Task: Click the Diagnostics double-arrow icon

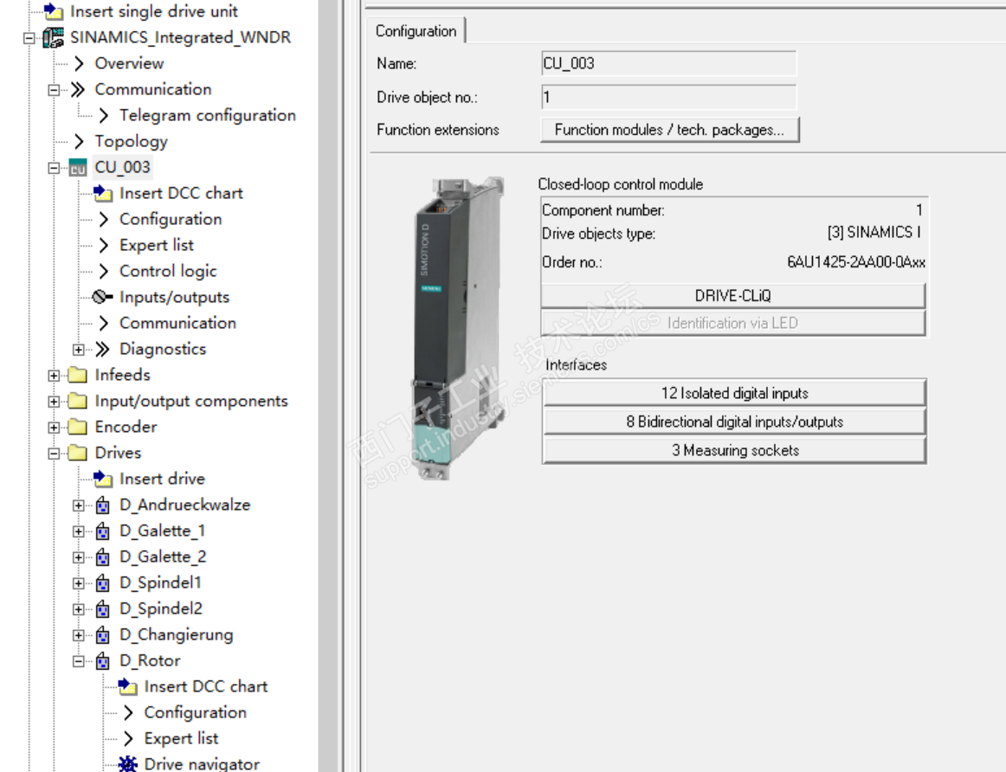Action: click(103, 349)
